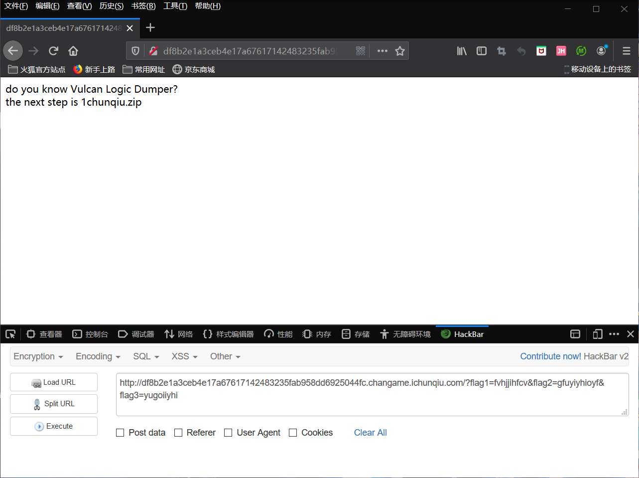This screenshot has height=478, width=639.
Task: Expand the XSS dropdown
Action: [185, 356]
